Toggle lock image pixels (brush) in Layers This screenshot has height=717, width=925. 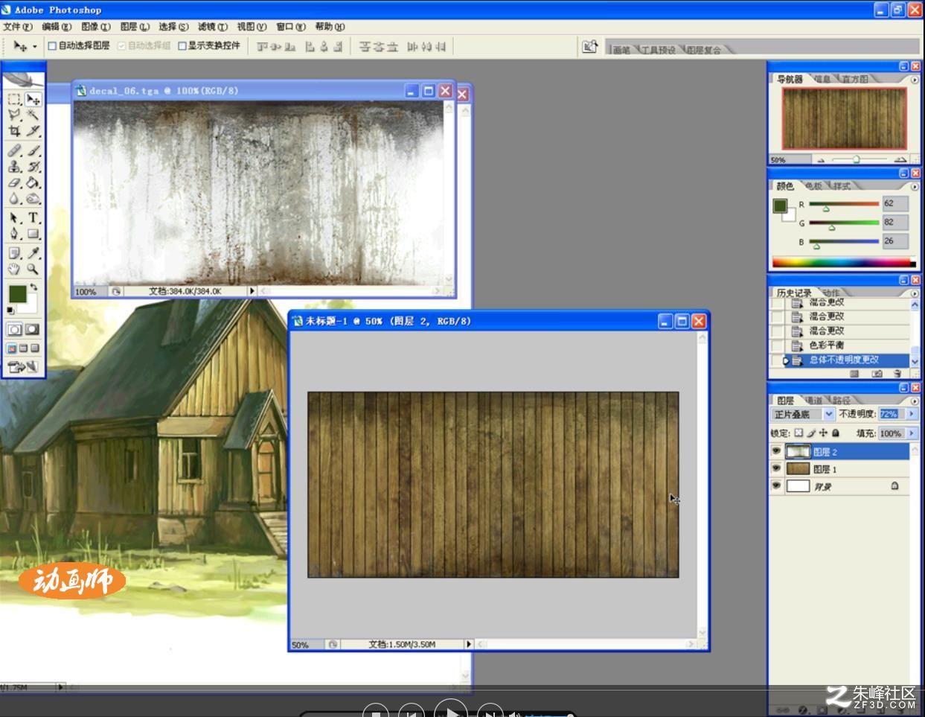point(811,433)
